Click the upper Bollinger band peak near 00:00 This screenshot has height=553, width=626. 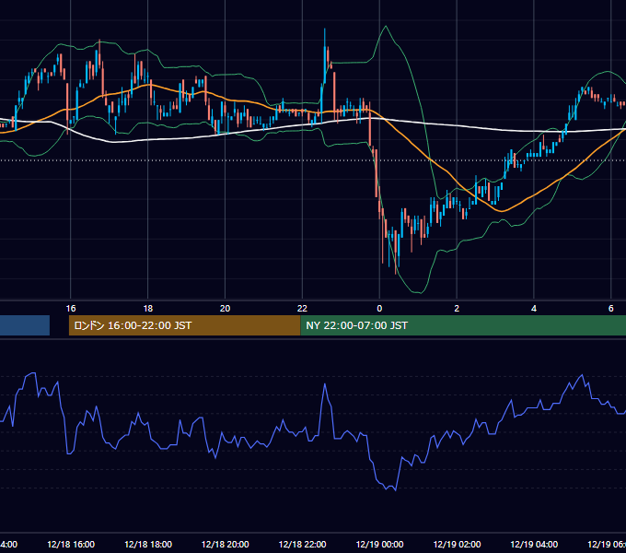coord(386,27)
